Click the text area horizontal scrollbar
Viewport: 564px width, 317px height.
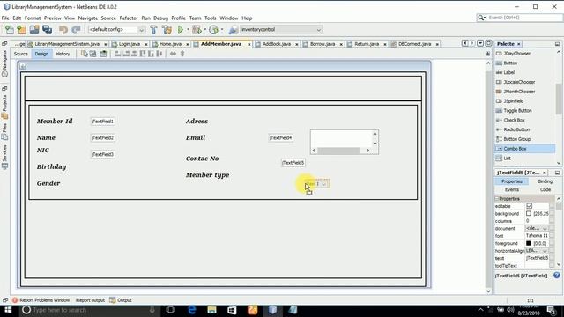coord(341,151)
